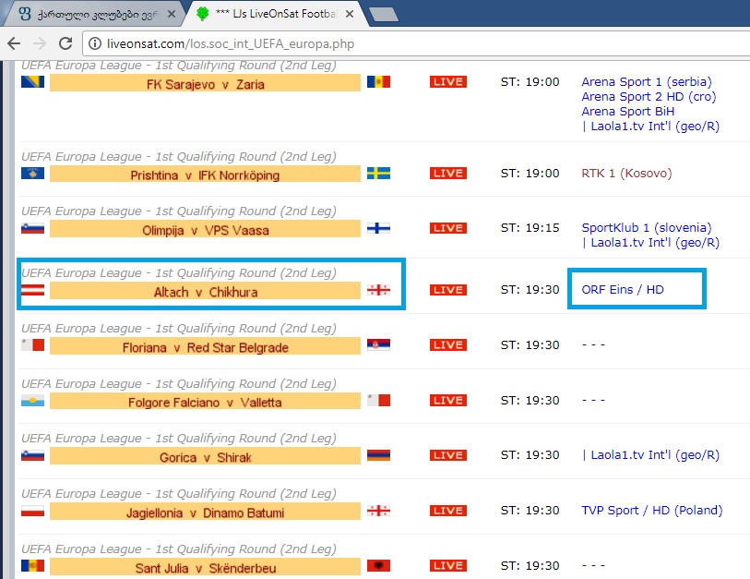Screen dimensions: 750x579
Task: Click the Georgia flag beside Chikhura
Action: click(378, 290)
